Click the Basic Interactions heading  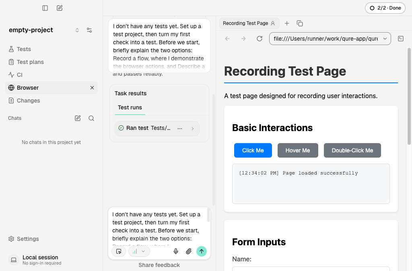click(x=272, y=128)
